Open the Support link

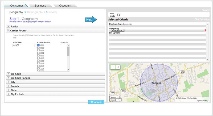[x=206, y=10]
